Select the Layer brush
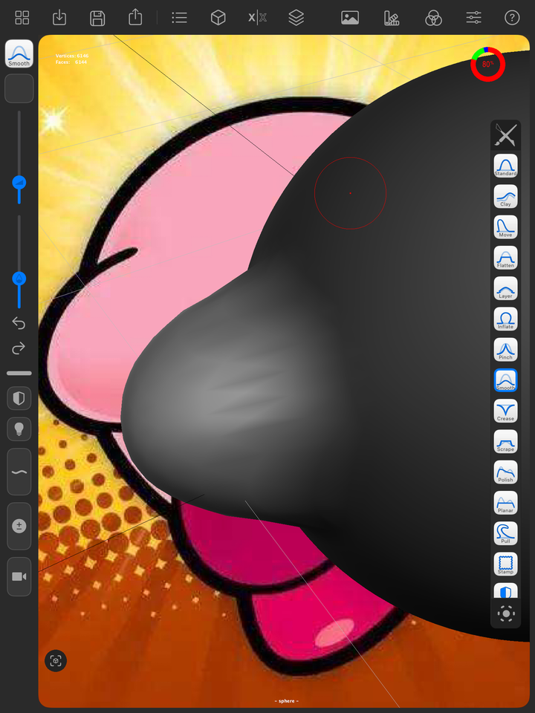535x713 pixels. [506, 288]
